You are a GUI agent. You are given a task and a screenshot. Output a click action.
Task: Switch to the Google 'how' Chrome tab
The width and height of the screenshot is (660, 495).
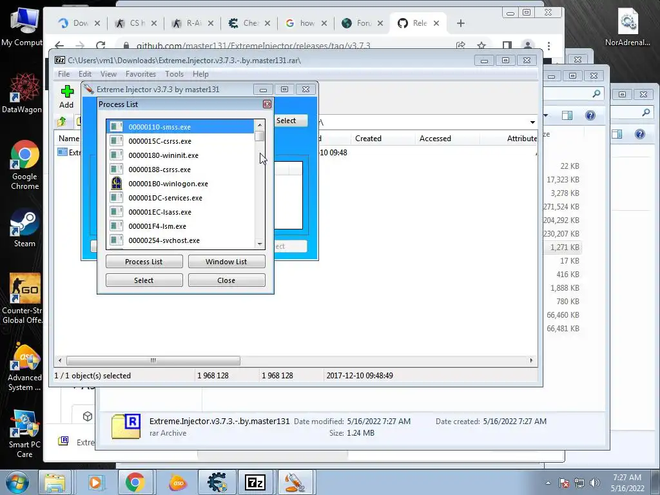(x=306, y=23)
